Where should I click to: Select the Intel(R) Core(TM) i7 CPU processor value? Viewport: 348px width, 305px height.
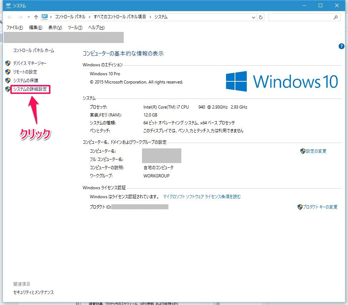pos(195,107)
